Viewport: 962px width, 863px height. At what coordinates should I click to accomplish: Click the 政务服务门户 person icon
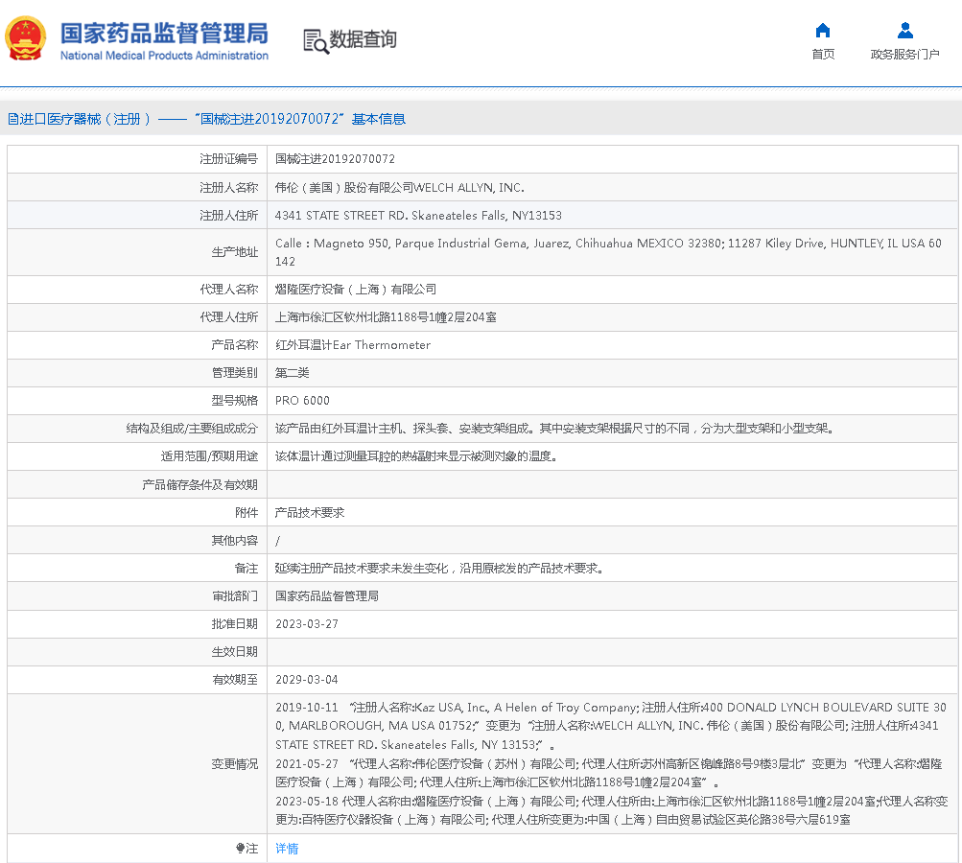pyautogui.click(x=904, y=31)
